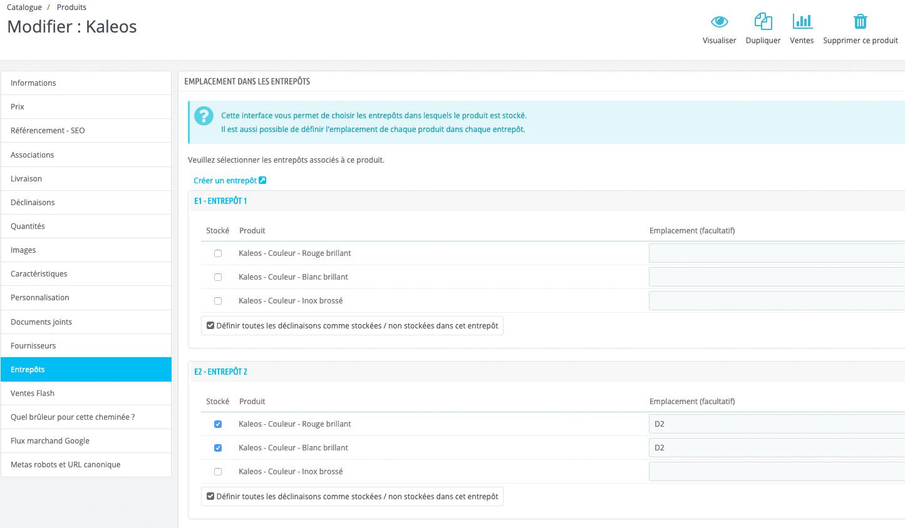Click external link icon beside Créer un entrepôt

(x=262, y=180)
